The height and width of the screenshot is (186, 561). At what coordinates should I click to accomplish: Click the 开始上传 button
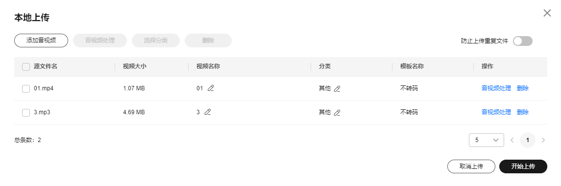coord(523,166)
